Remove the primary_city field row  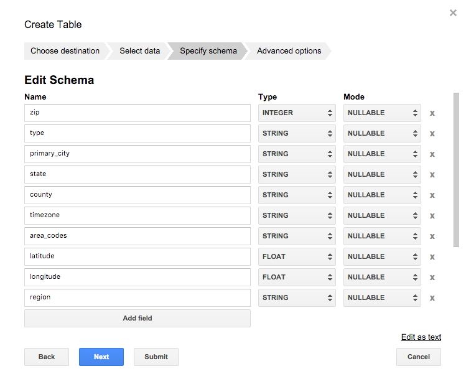click(x=432, y=154)
